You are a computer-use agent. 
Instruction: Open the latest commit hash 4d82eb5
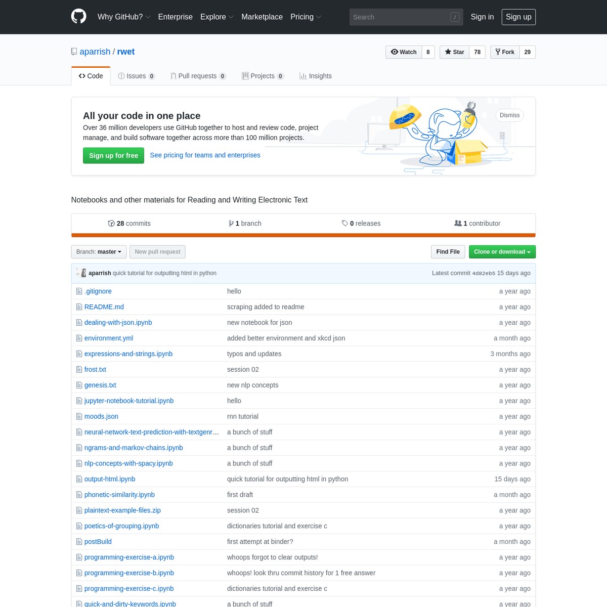(x=484, y=273)
